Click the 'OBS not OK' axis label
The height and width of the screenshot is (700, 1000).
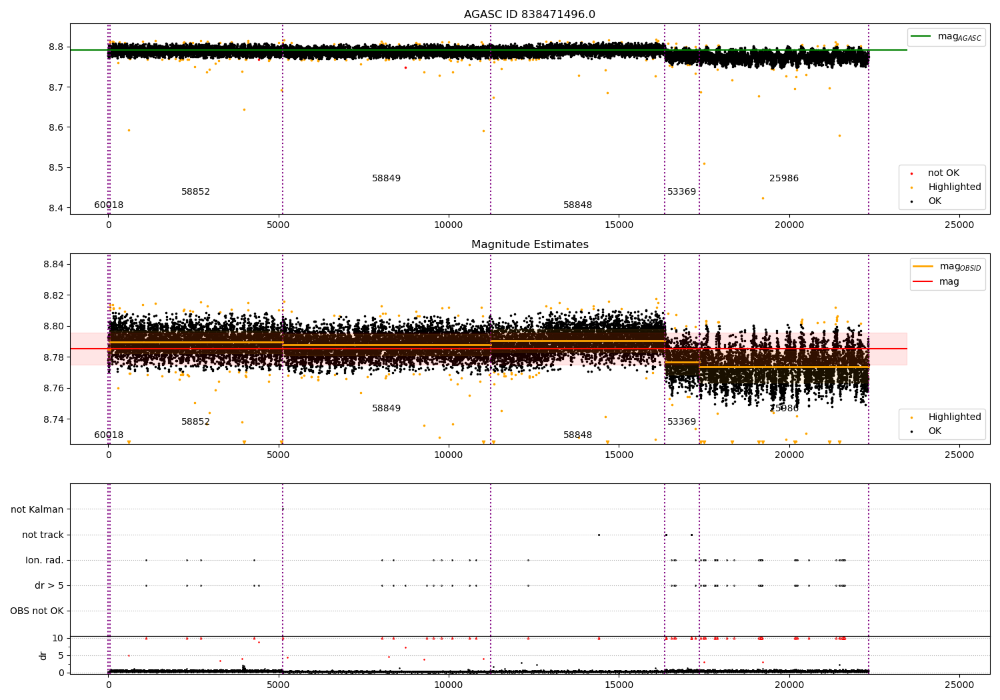(37, 611)
